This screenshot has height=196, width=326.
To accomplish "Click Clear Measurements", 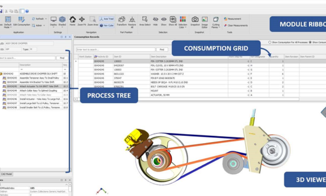I will [236, 26].
